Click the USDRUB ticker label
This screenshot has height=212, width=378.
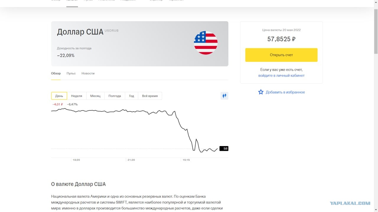click(x=112, y=31)
